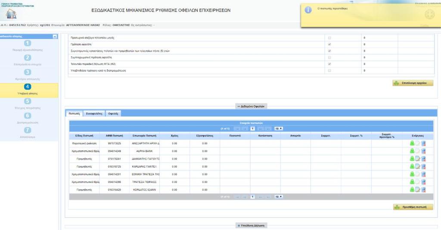This screenshot has width=441, height=230.
Task: Toggle checkbox for Πρόταση οφειλέτη
Action: [329, 44]
